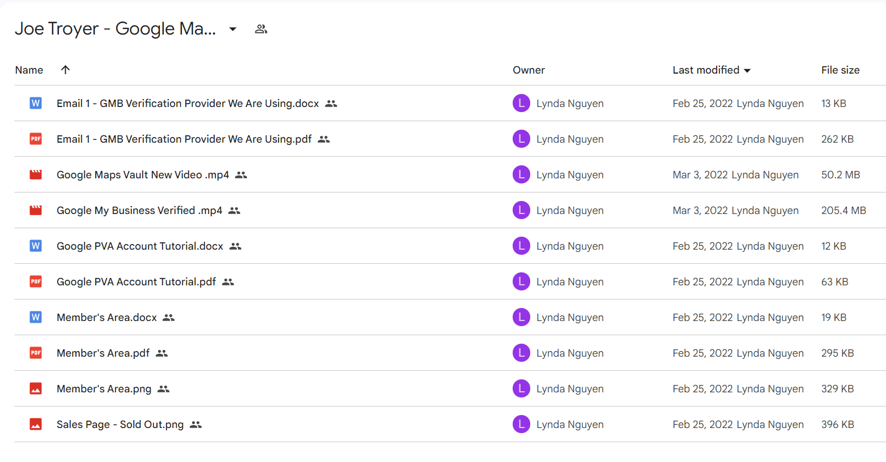Click shared icon next to Email 1 pdf name
This screenshot has width=886, height=462.
323,139
